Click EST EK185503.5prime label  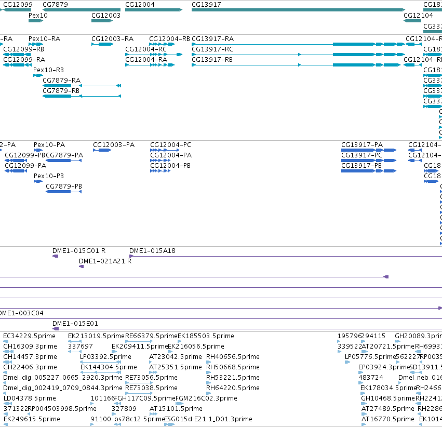point(206,336)
